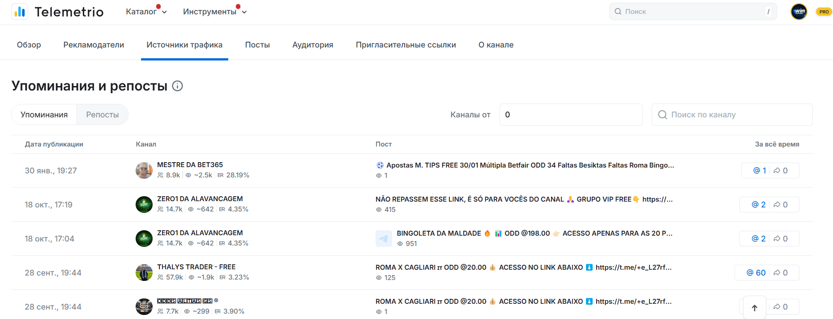
Task: Click the user profile avatar
Action: tap(799, 12)
